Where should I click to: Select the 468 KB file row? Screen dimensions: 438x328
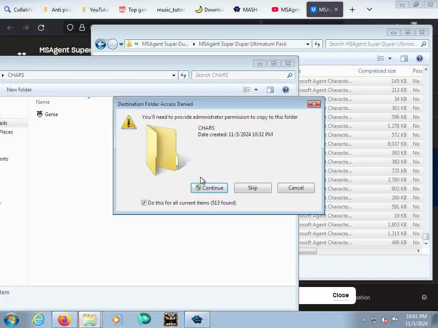click(360, 243)
